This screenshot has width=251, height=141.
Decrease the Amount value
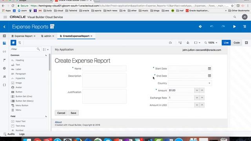point(197,90)
